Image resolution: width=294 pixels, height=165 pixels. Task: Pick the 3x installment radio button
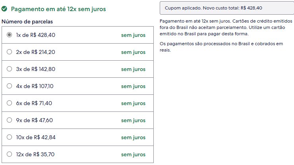(9, 69)
